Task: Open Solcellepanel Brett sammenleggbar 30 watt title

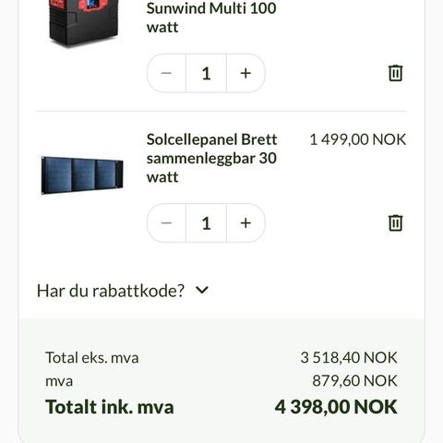Action: (212, 158)
